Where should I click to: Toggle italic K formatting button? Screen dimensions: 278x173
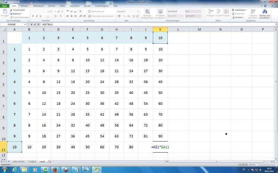(37, 16)
